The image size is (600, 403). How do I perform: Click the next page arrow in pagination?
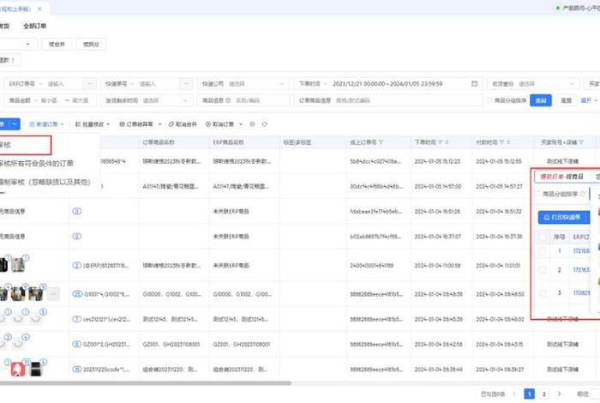[x=559, y=394]
